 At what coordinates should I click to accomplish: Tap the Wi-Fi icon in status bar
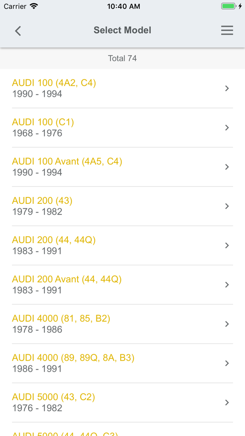click(x=34, y=6)
